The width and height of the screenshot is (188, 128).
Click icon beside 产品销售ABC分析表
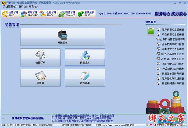(158, 69)
